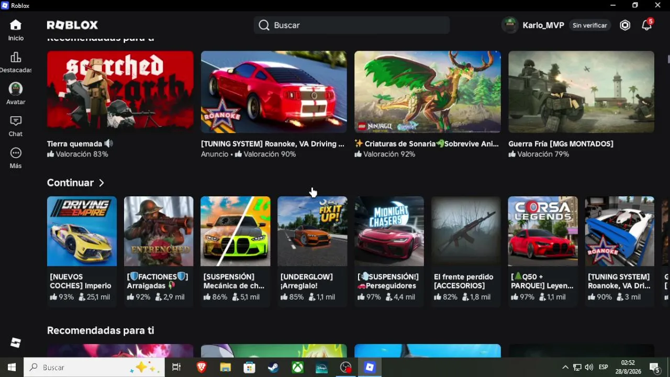The height and width of the screenshot is (377, 670).
Task: Select the Scorched Earth game thumbnail
Action: (x=120, y=92)
